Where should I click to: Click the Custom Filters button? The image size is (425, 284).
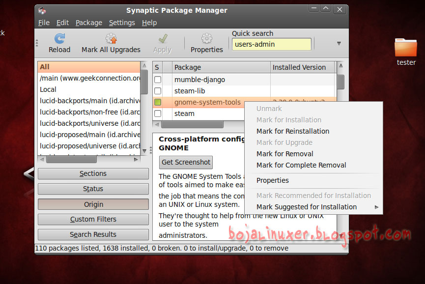(93, 219)
